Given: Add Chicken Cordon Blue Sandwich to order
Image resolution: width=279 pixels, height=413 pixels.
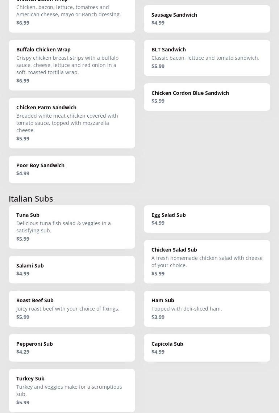Looking at the screenshot, I should tap(207, 97).
